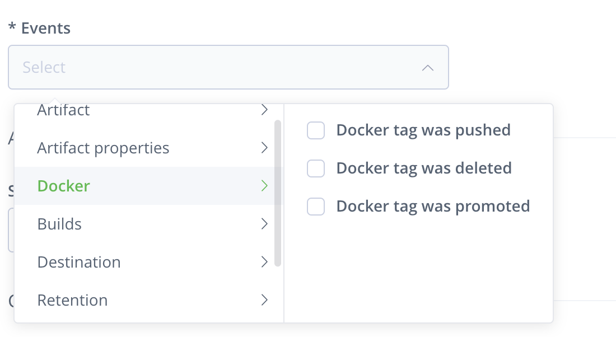Select the highlighted Docker category
This screenshot has width=616, height=337.
(148, 186)
